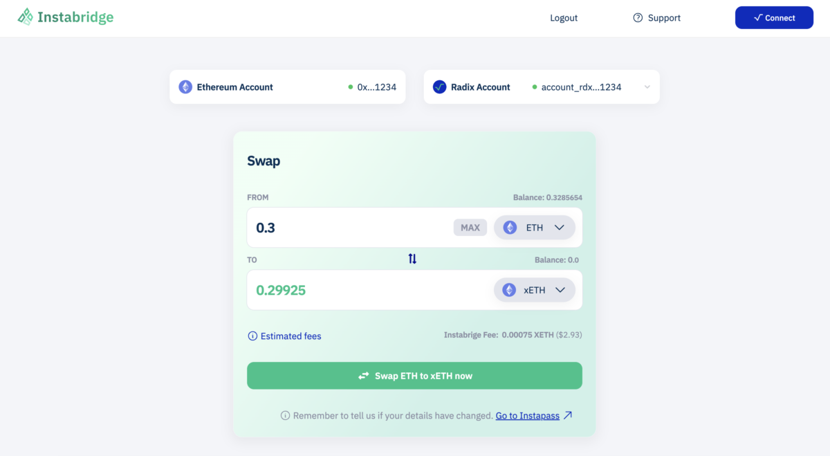Click the Estimated fees info icon
Image resolution: width=830 pixels, height=456 pixels.
[252, 336]
